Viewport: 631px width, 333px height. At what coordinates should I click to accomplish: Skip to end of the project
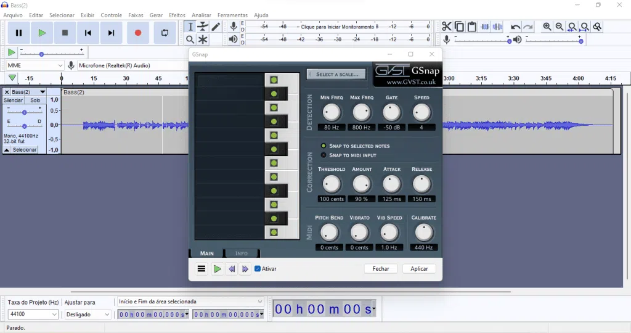111,33
